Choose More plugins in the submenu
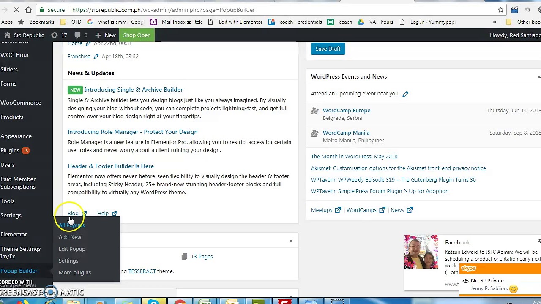 tap(75, 272)
